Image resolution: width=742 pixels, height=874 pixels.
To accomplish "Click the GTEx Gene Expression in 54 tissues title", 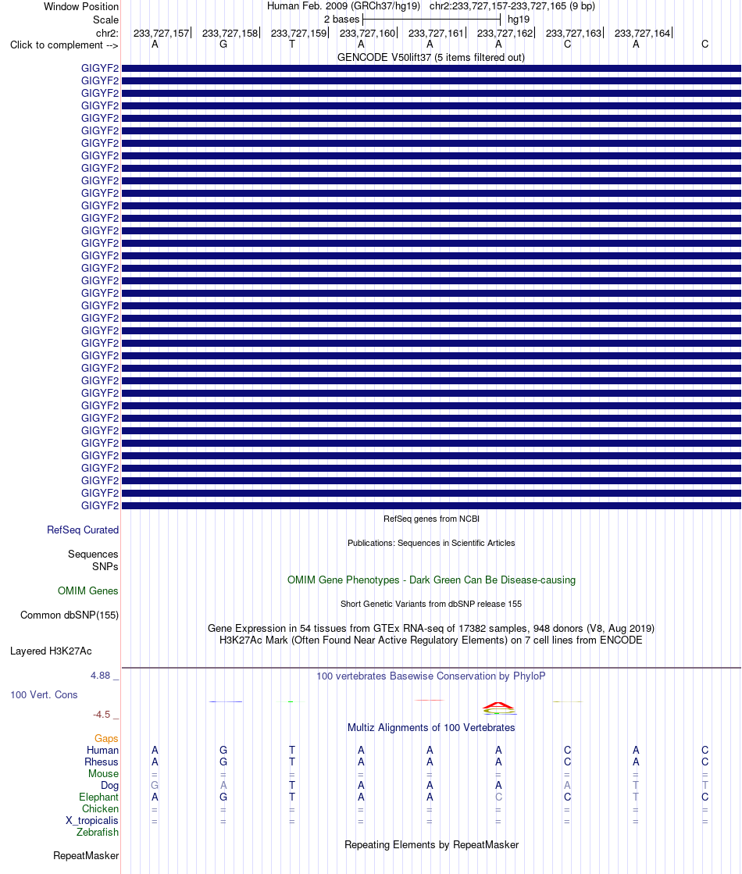I will 431,628.
